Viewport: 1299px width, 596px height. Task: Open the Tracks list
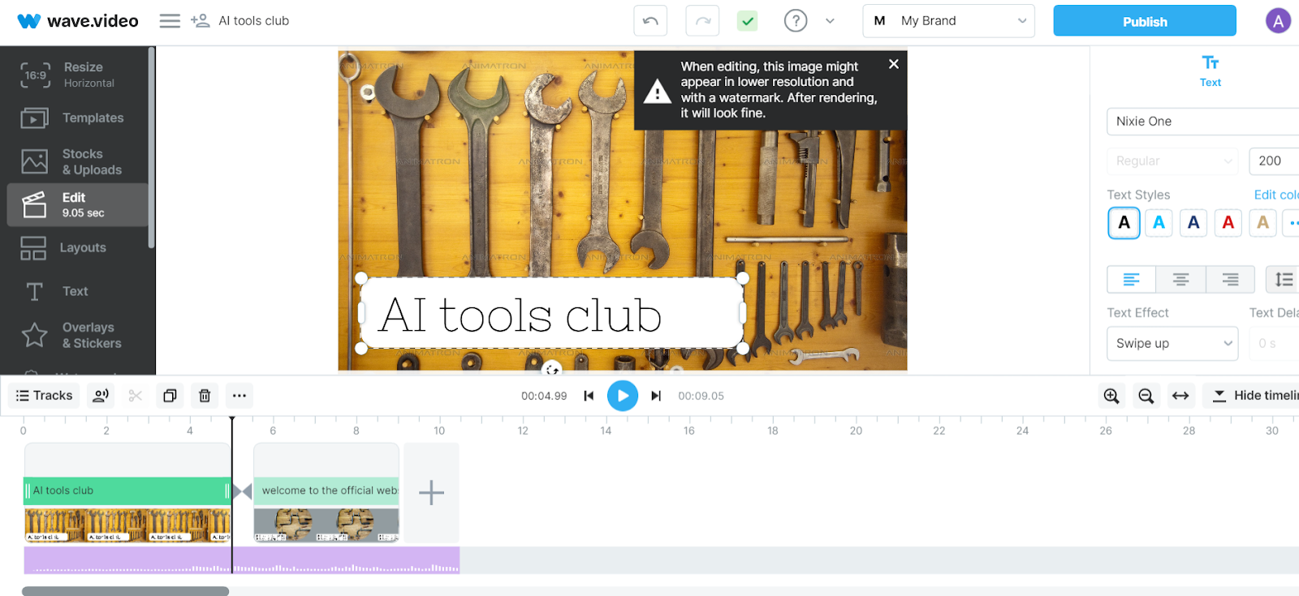click(x=45, y=396)
